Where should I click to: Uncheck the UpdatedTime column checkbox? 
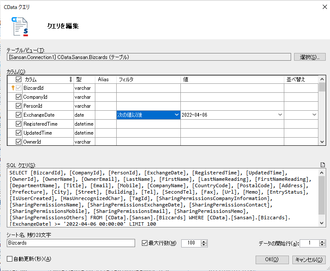coord(18,133)
